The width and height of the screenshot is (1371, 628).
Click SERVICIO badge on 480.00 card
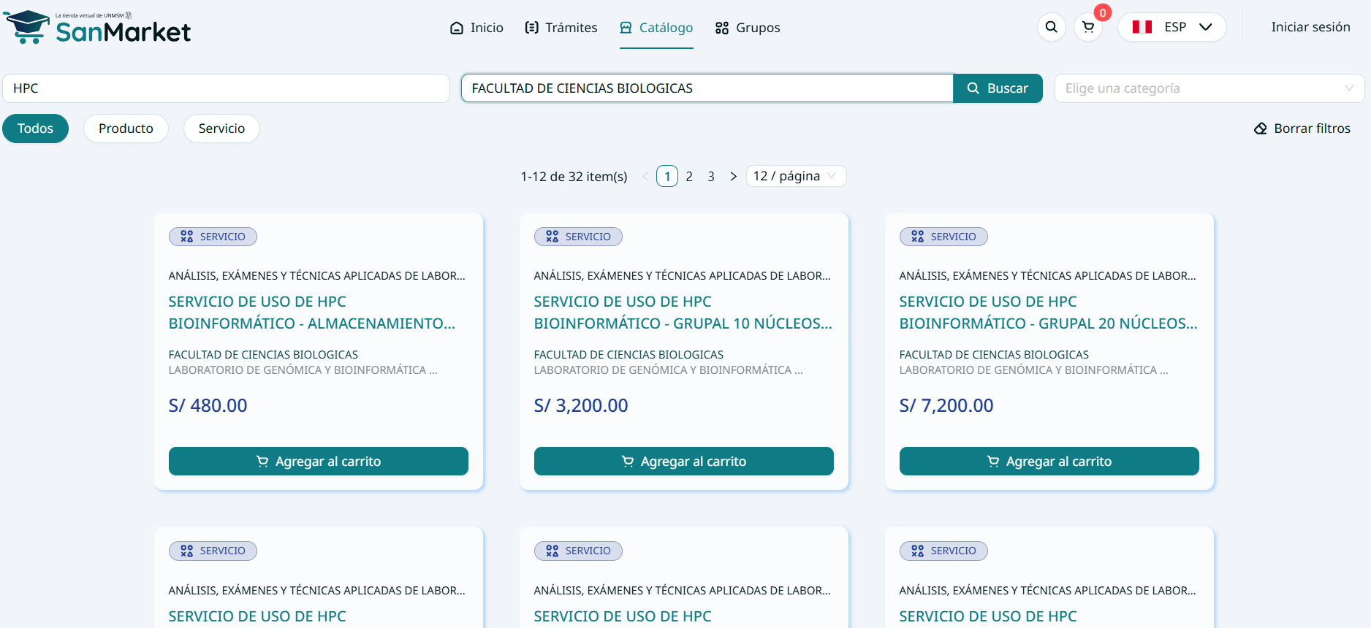(213, 237)
